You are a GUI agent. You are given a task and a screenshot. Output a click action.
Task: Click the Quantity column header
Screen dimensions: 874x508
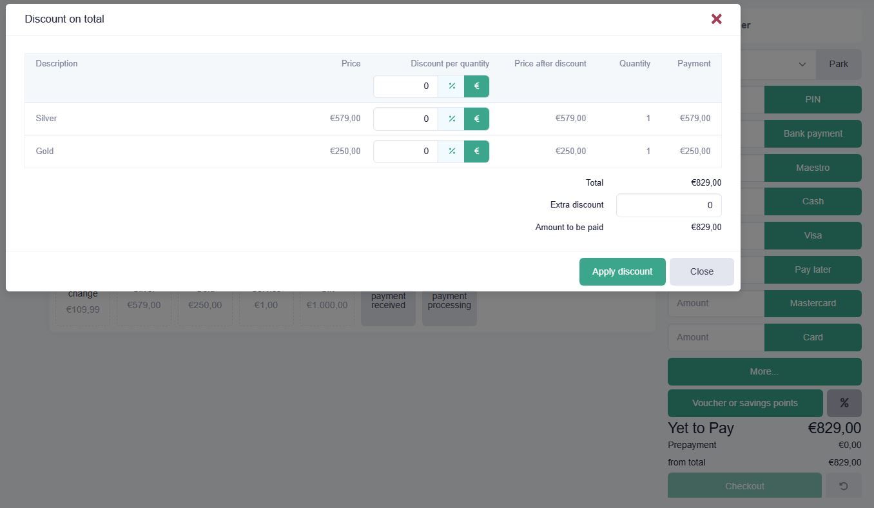tap(635, 64)
